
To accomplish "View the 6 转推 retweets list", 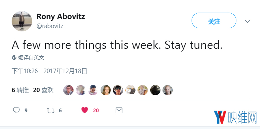I will pyautogui.click(x=20, y=90).
